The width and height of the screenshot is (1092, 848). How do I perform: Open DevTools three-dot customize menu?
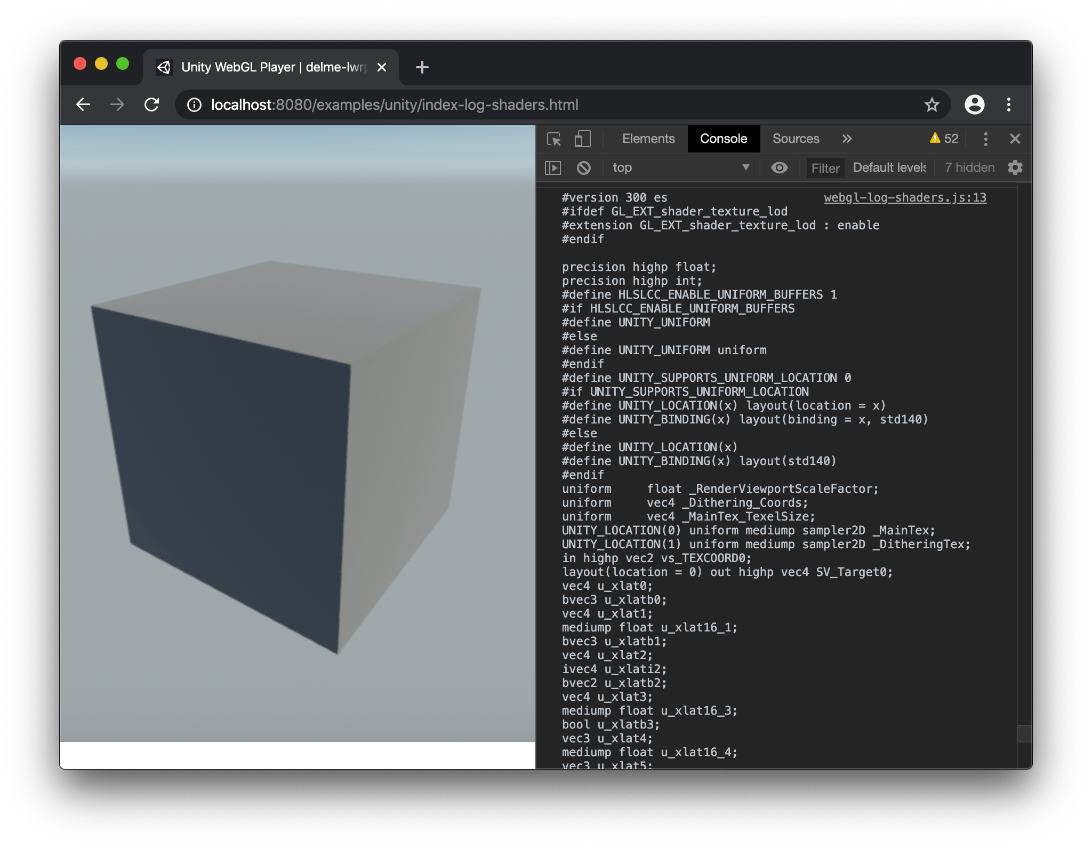click(985, 139)
